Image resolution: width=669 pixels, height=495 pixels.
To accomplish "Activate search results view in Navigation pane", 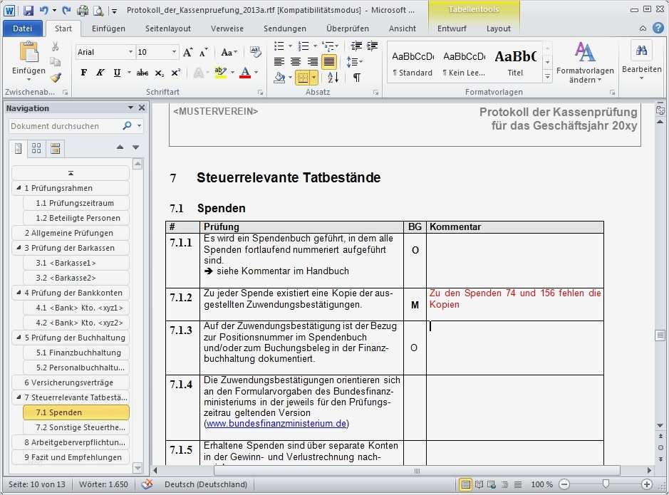I will tap(53, 148).
